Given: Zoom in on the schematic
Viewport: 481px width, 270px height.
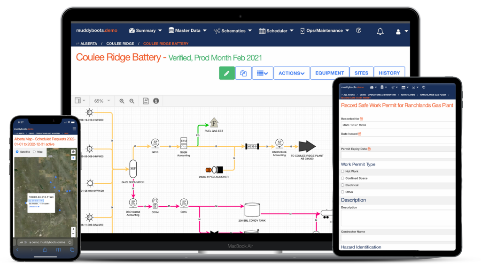Looking at the screenshot, I should click(122, 101).
